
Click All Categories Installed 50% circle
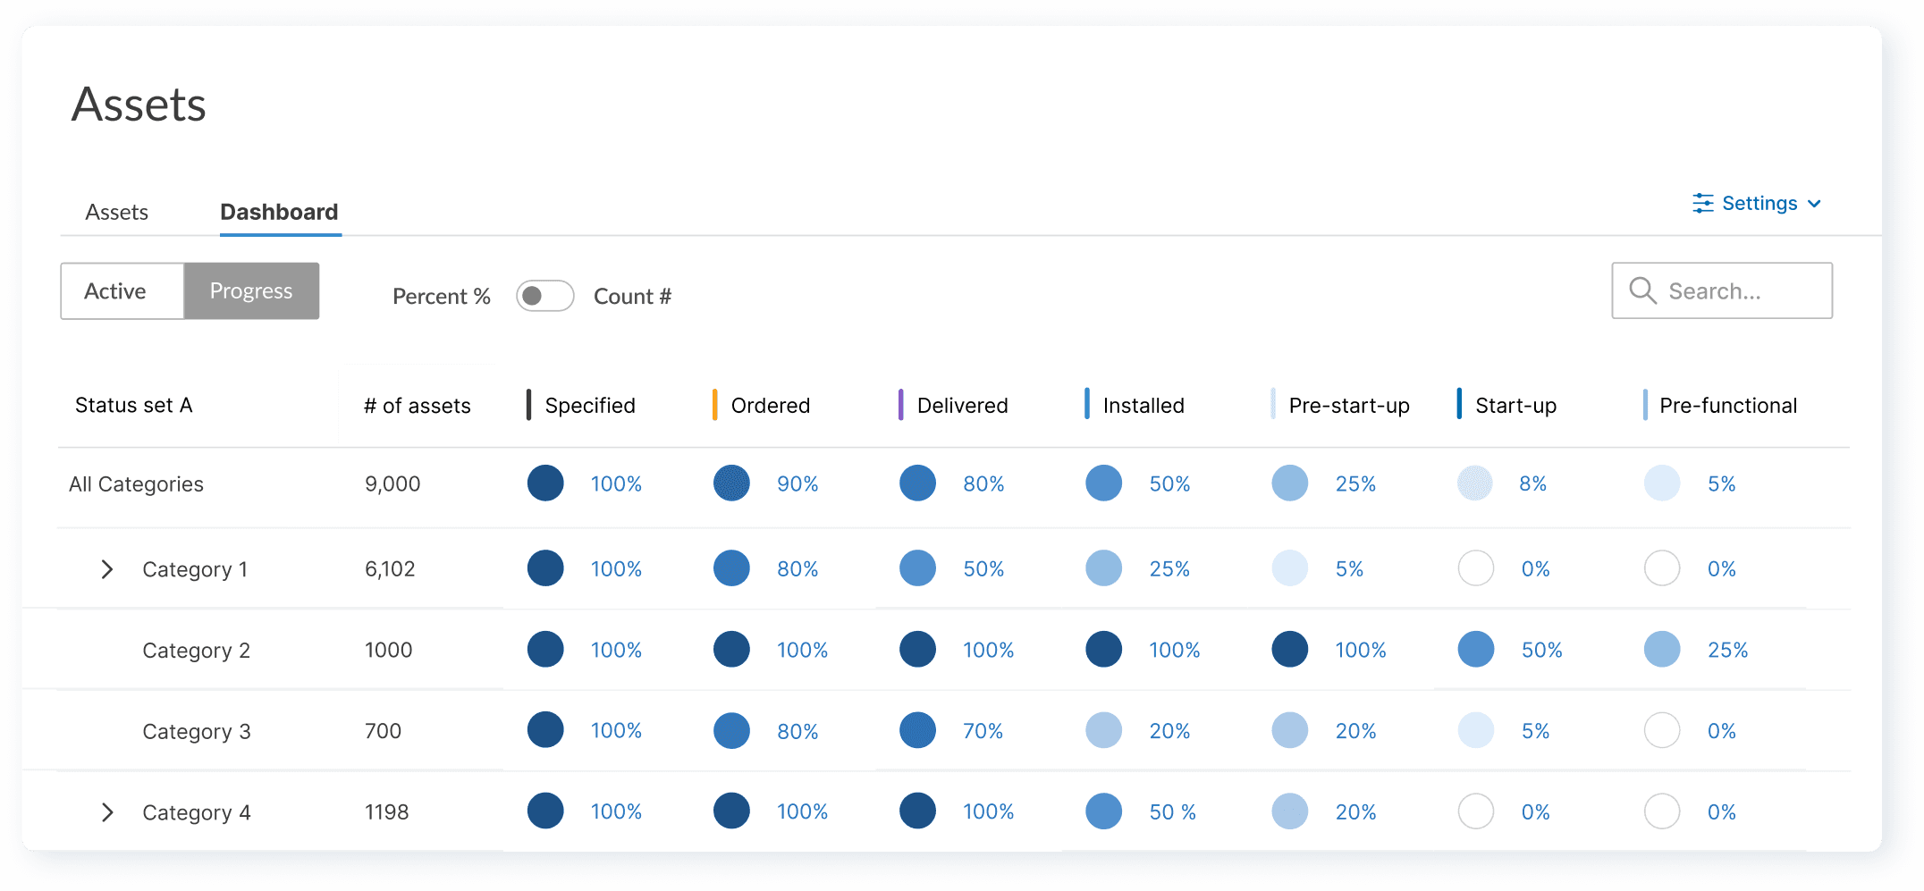(1104, 483)
